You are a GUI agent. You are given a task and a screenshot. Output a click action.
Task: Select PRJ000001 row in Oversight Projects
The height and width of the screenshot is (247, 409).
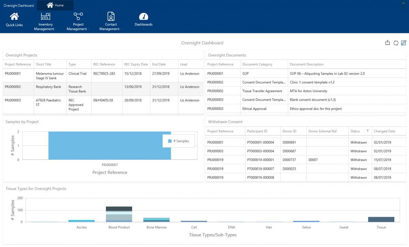(x=103, y=76)
